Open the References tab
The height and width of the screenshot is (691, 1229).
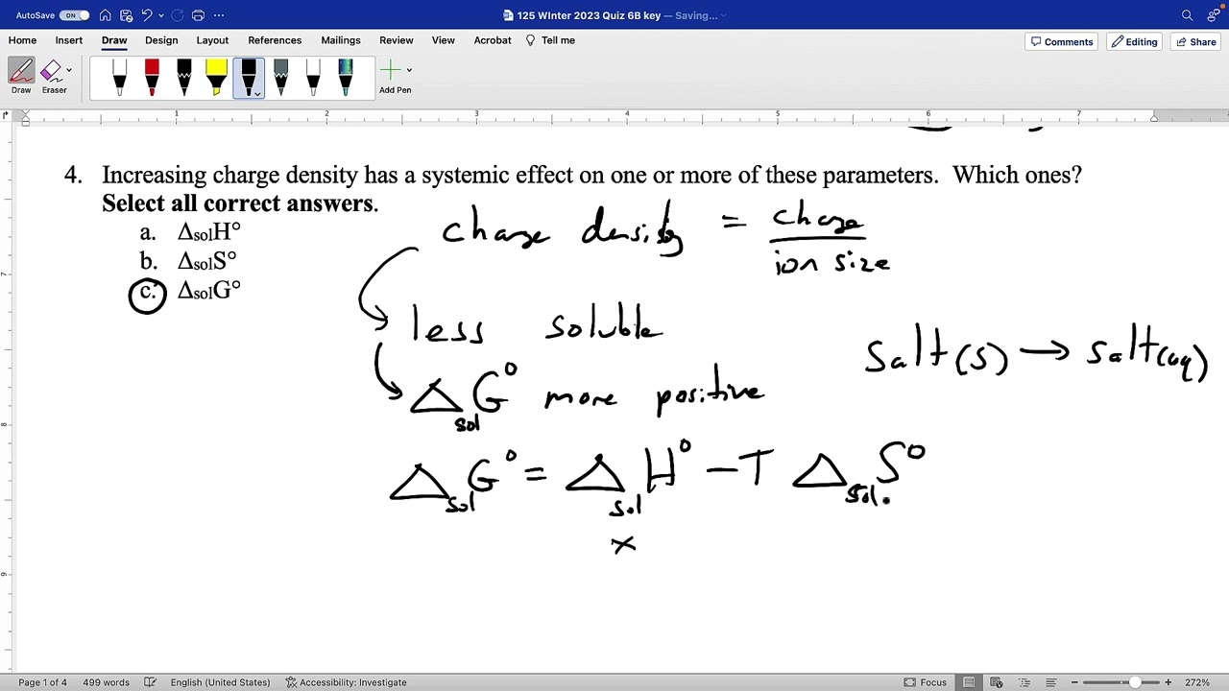click(x=275, y=40)
